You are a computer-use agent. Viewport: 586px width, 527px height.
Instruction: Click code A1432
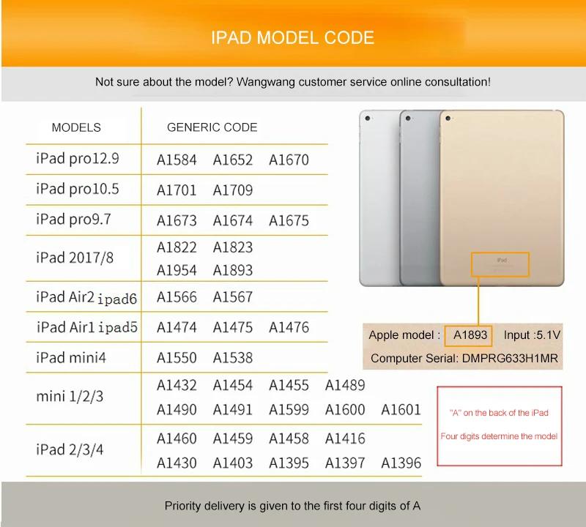click(x=177, y=386)
